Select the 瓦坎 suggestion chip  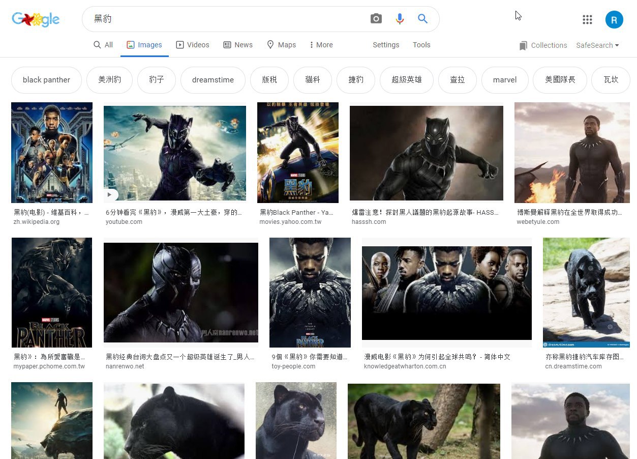tap(611, 80)
